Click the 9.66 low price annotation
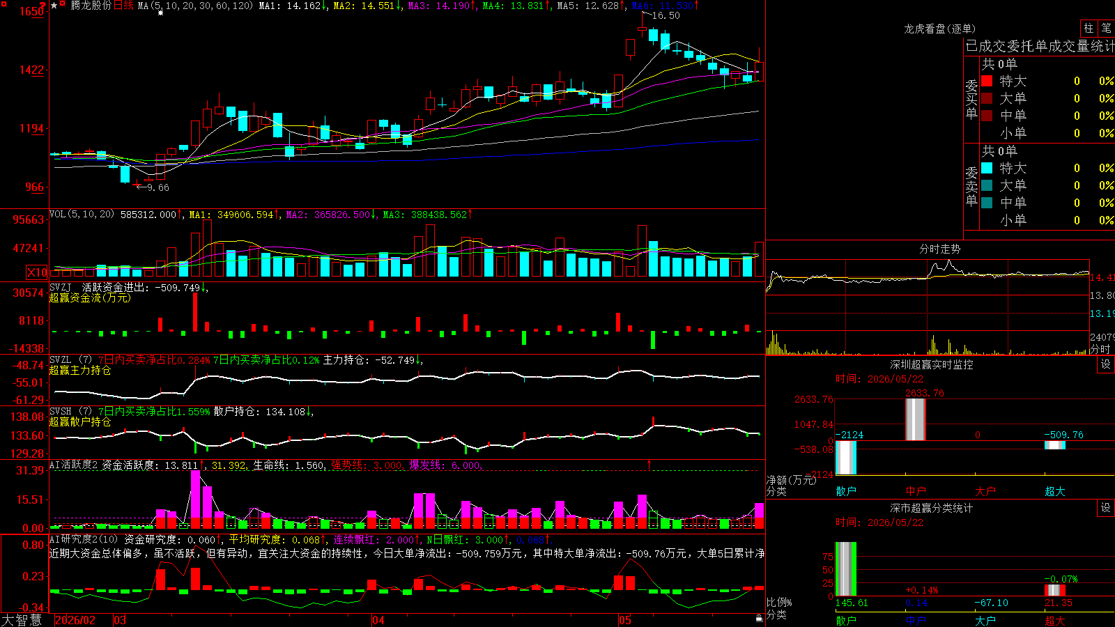 pyautogui.click(x=158, y=187)
